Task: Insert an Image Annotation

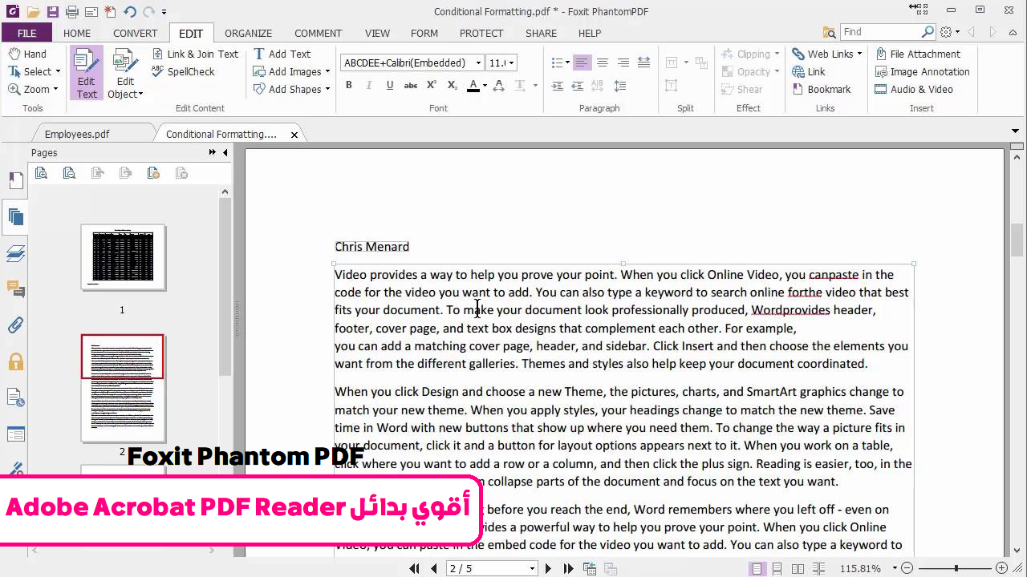Action: [x=922, y=71]
